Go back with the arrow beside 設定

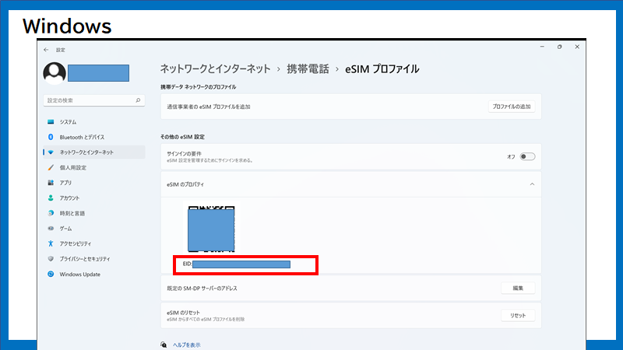[x=46, y=50]
